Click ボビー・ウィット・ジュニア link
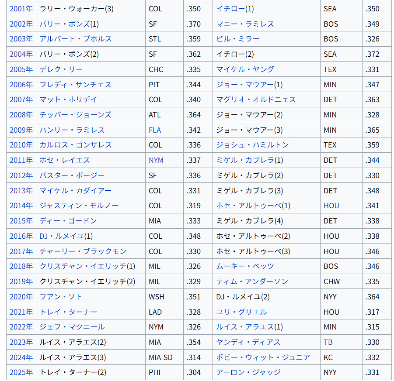 [263, 357]
